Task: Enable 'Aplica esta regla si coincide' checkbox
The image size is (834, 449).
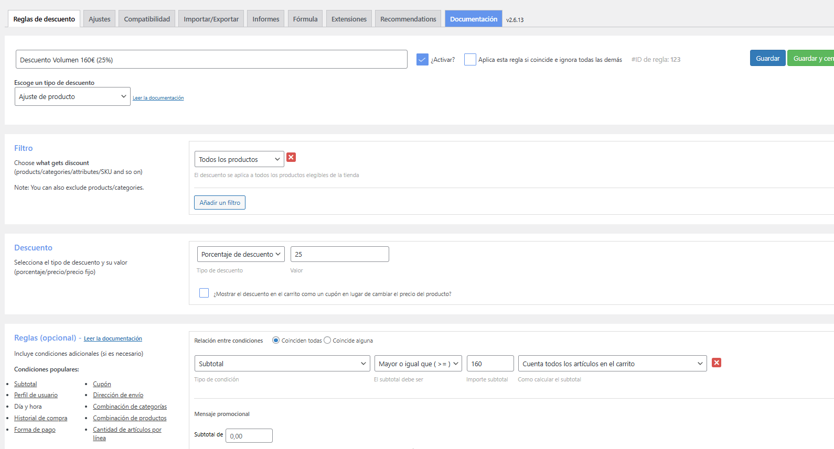Action: coord(470,60)
